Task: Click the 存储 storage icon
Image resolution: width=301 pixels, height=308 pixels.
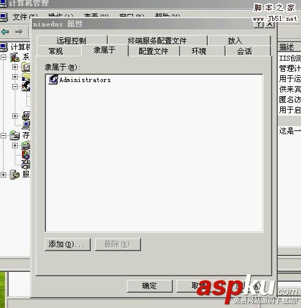Action: 15,135
